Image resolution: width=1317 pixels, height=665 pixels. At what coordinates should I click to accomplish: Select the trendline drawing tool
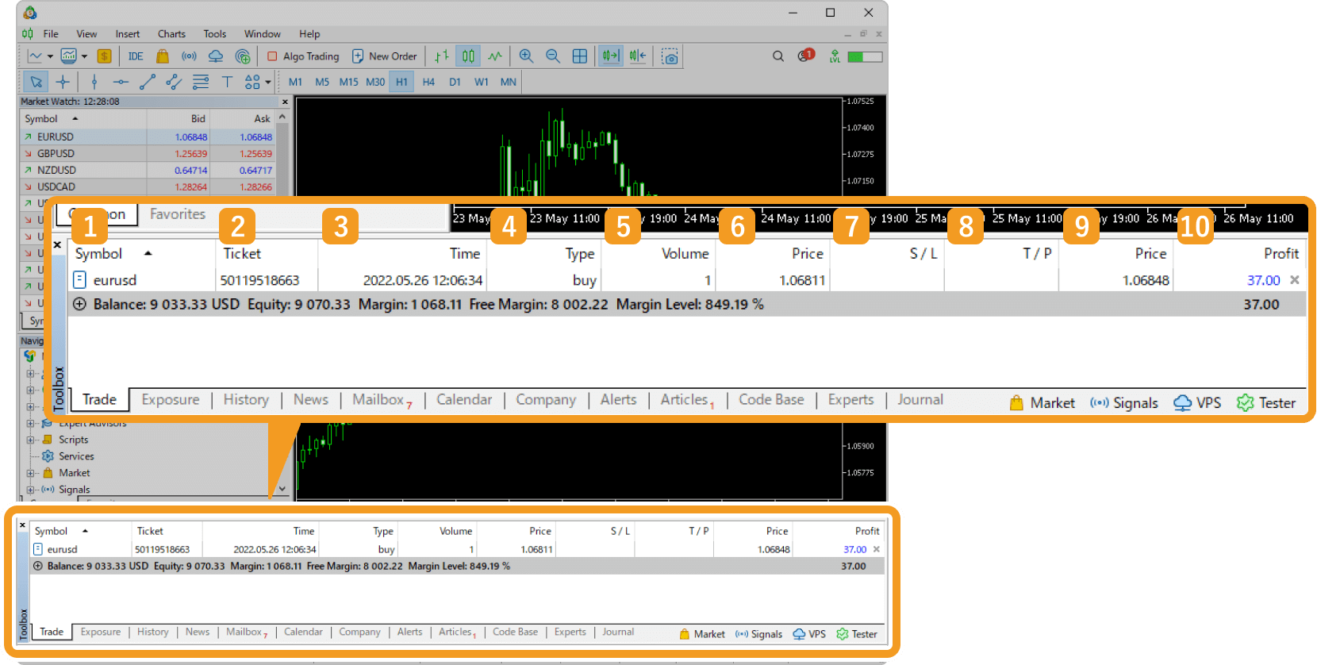pos(148,82)
